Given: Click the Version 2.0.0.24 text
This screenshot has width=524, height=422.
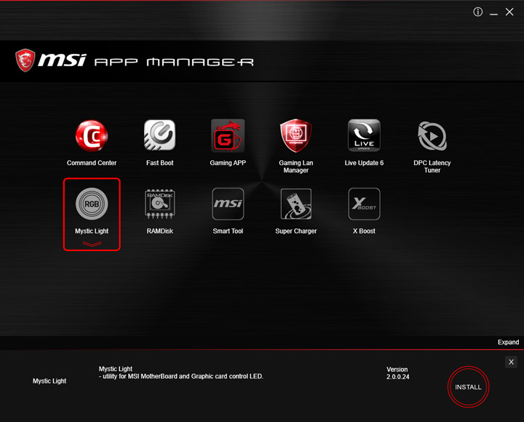Looking at the screenshot, I should point(397,373).
